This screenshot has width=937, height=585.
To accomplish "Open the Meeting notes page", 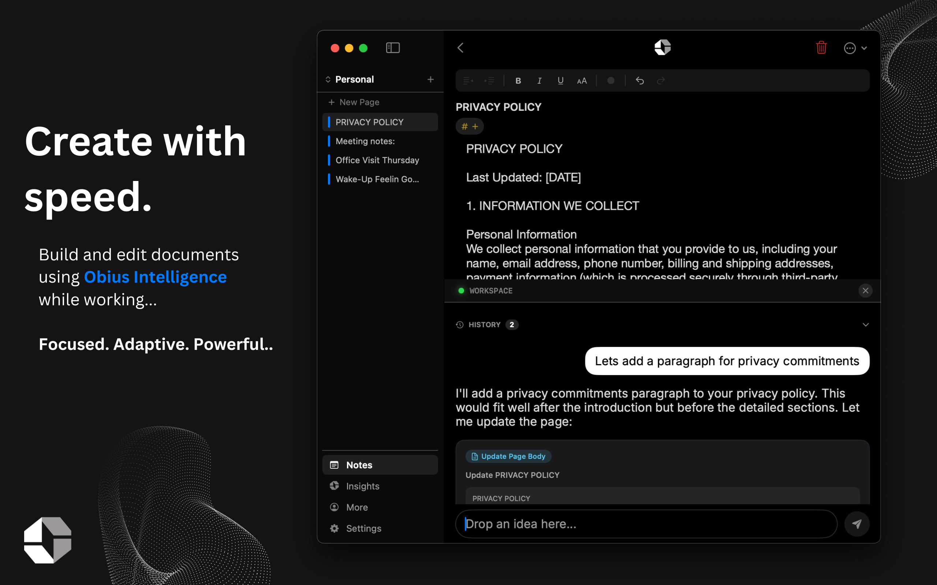I will coord(380,141).
